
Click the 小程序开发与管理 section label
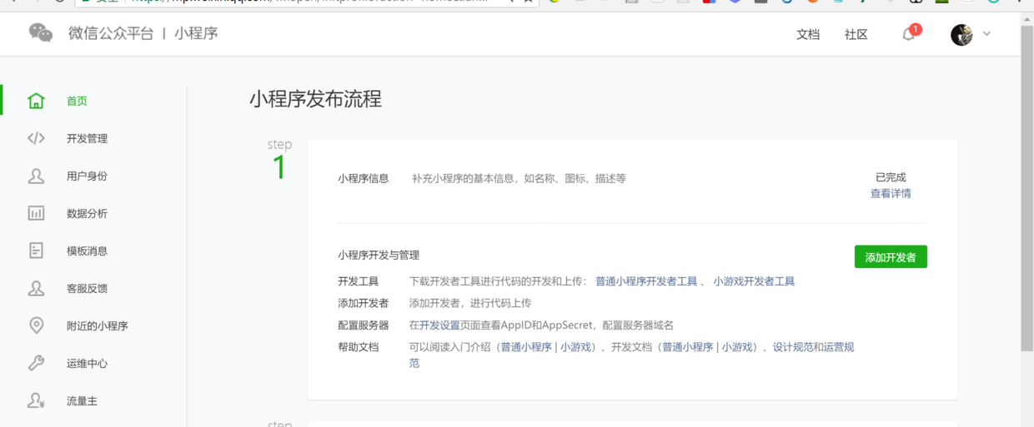[379, 256]
